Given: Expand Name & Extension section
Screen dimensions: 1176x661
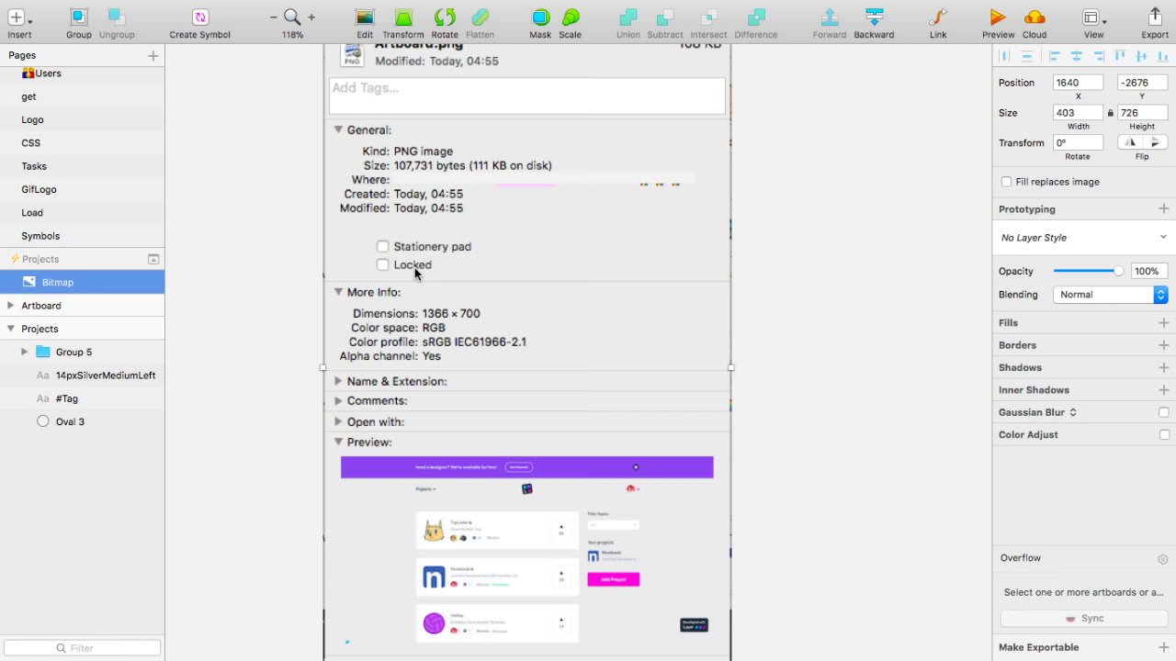Looking at the screenshot, I should 338,381.
